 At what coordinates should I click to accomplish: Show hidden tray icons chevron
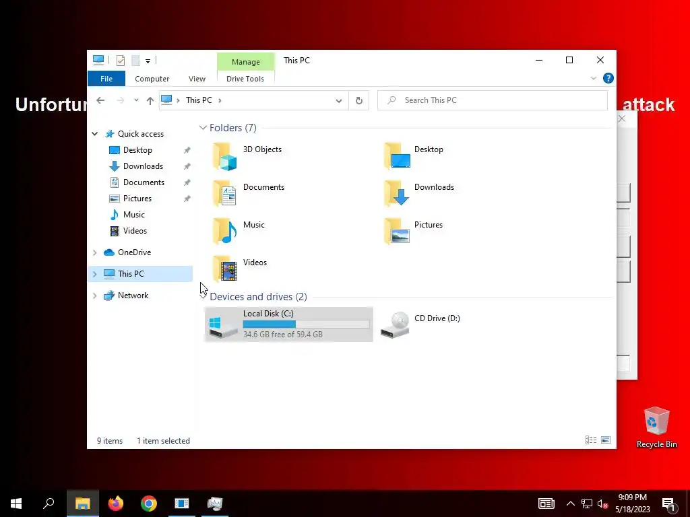point(570,504)
